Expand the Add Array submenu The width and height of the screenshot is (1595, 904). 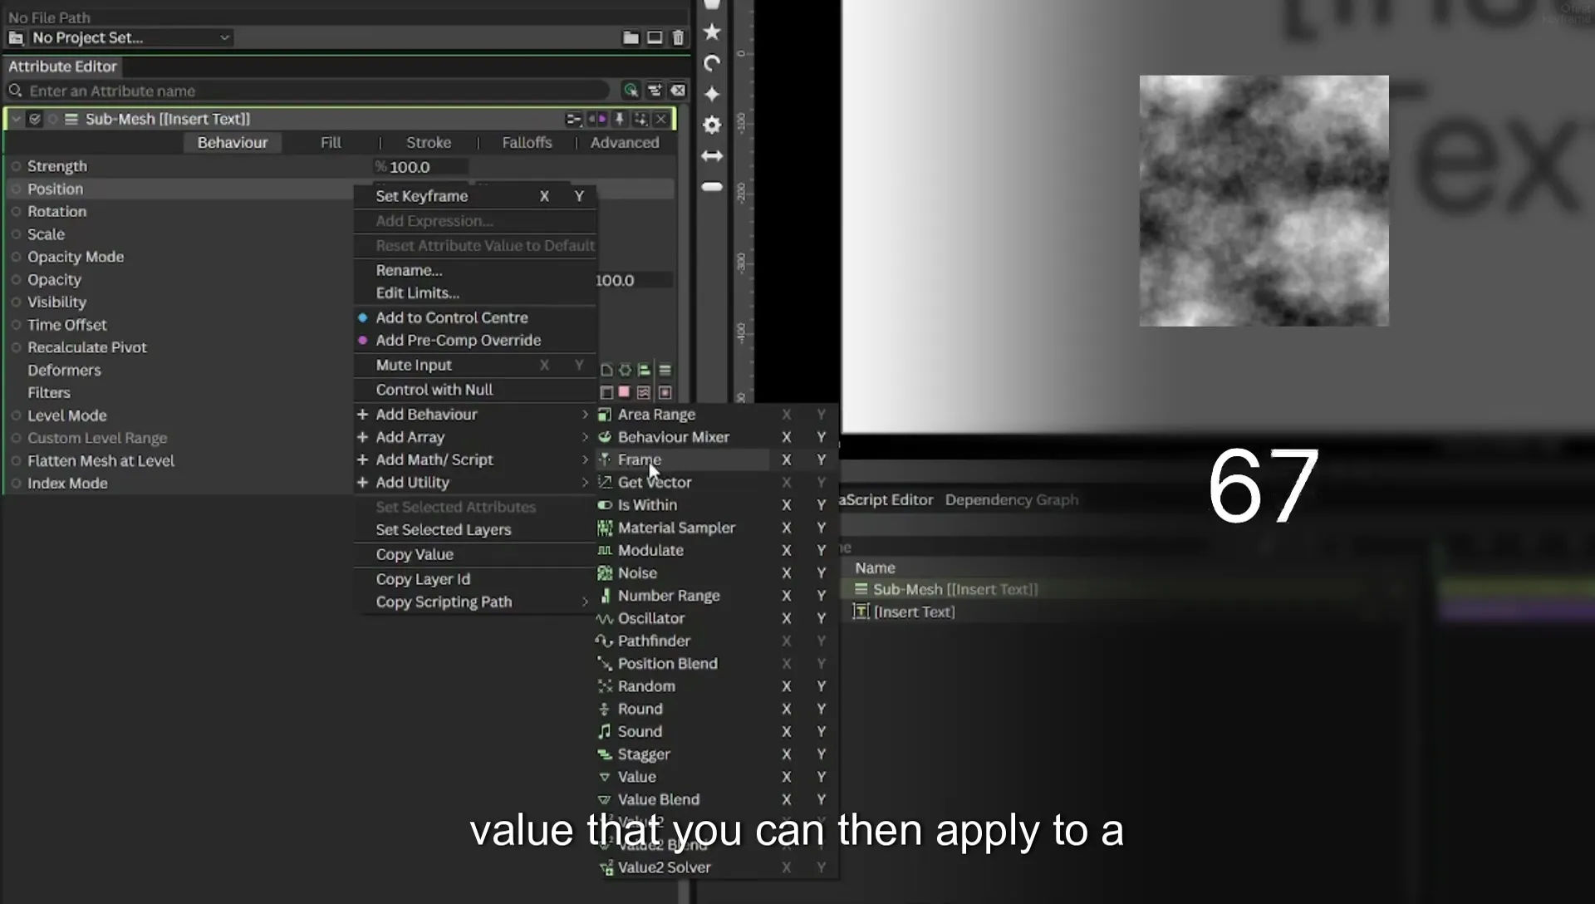click(x=474, y=437)
